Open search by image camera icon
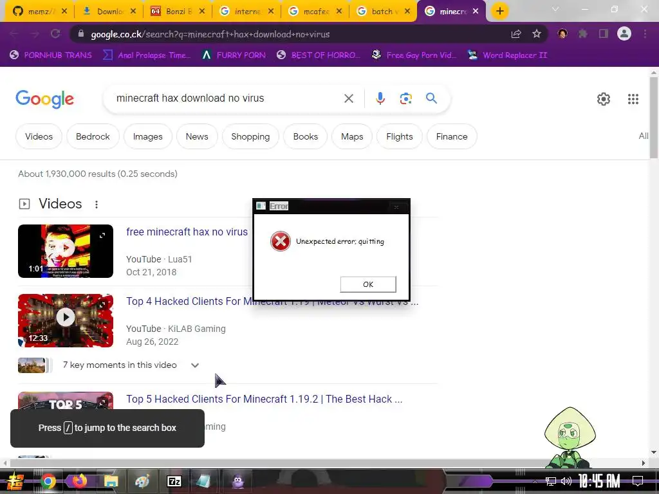 coord(405,98)
